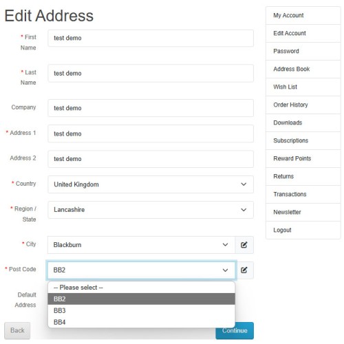This screenshot has height=344, width=344.
Task: Pick the -- Please select -- option
Action: (141, 288)
